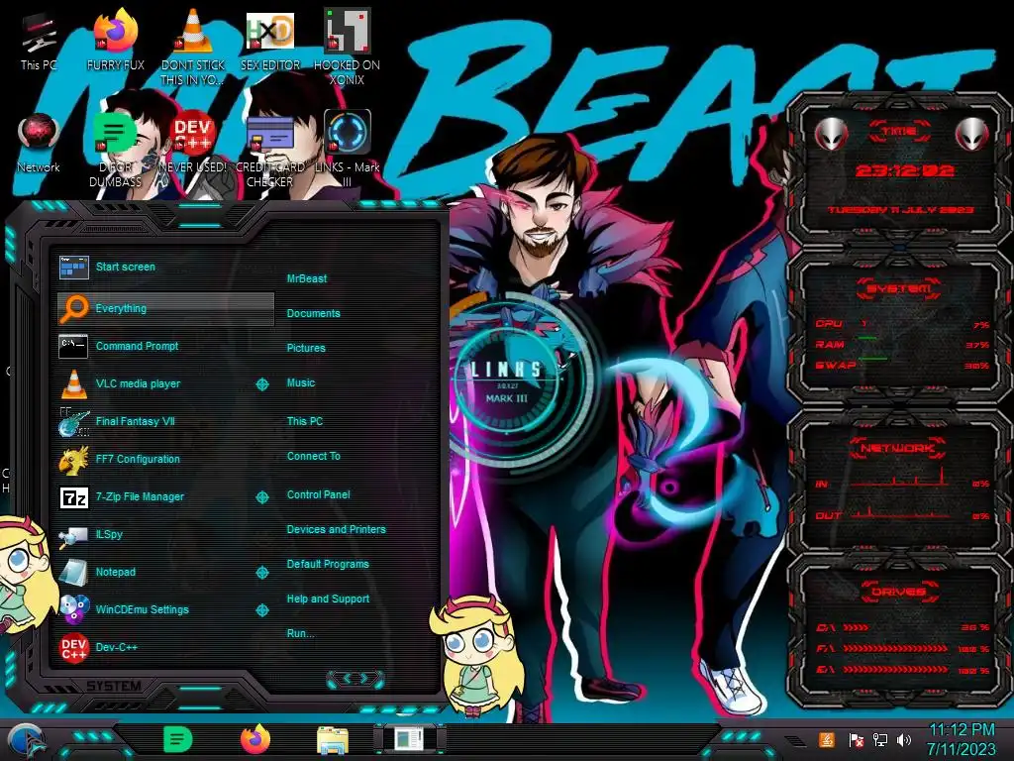Open the volume speaker tray icon
Image resolution: width=1014 pixels, height=761 pixels.
tap(904, 739)
